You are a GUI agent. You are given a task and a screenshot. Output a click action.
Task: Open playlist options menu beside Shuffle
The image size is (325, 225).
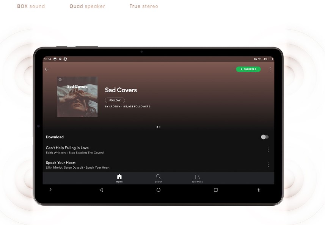pyautogui.click(x=270, y=69)
